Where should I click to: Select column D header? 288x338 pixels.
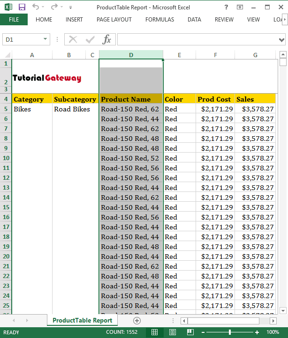(x=131, y=55)
